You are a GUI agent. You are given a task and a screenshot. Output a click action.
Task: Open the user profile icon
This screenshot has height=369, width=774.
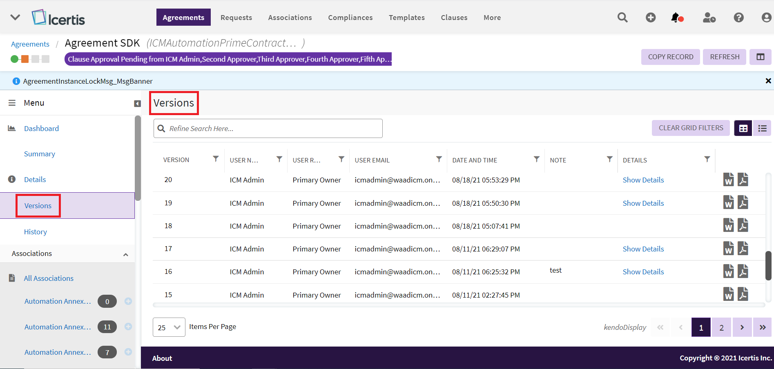tap(766, 18)
